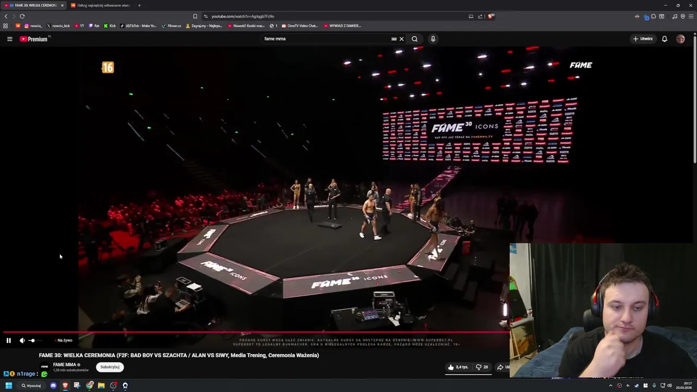The image size is (697, 392).
Task: Open on-screen keyboard icon in search box
Action: [394, 39]
